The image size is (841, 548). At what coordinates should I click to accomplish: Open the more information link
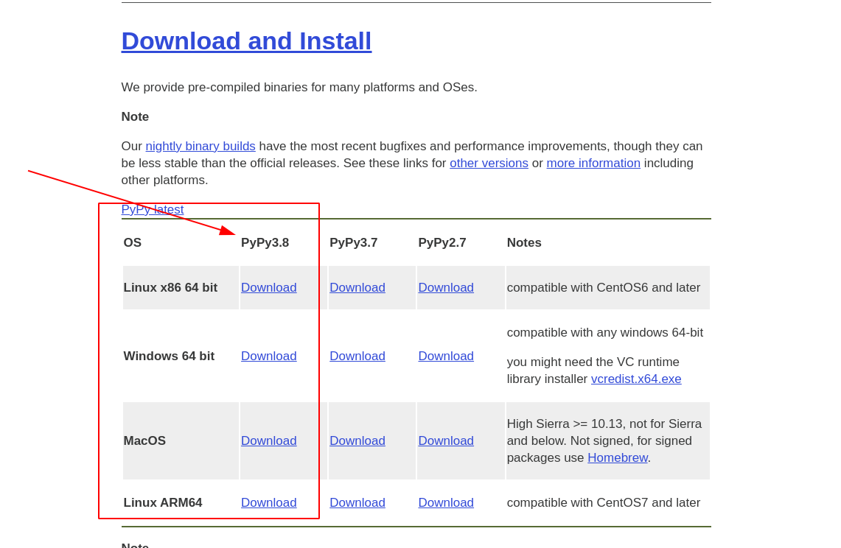(593, 163)
